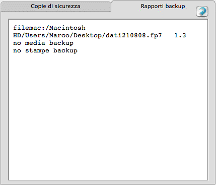This screenshot has width=216, height=185.
Task: Click the 1.3 version number
Action: [180, 35]
